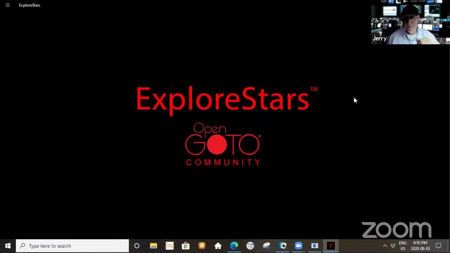This screenshot has height=253, width=450.
Task: Open the orange-striped app next to File Explorer
Action: 169,246
